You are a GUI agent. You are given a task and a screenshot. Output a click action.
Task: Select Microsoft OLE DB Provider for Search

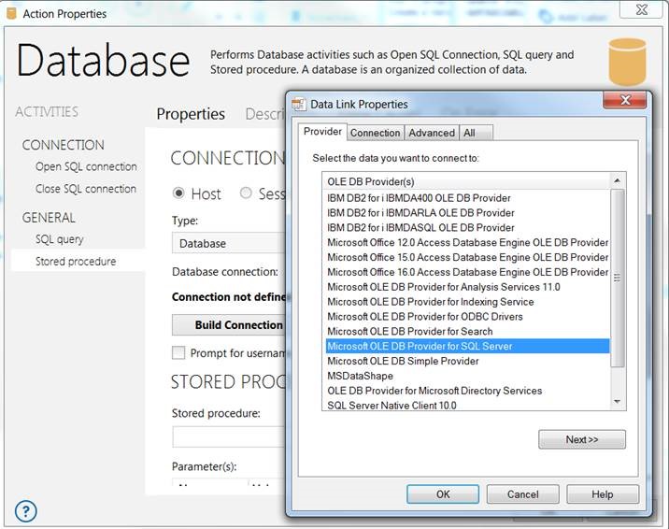click(467, 332)
